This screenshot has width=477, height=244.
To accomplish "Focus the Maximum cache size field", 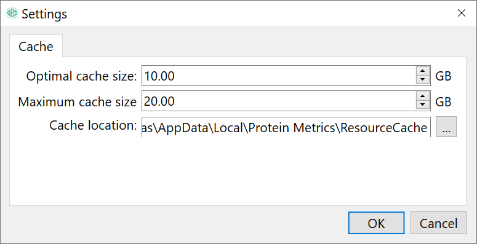I will click(x=279, y=101).
